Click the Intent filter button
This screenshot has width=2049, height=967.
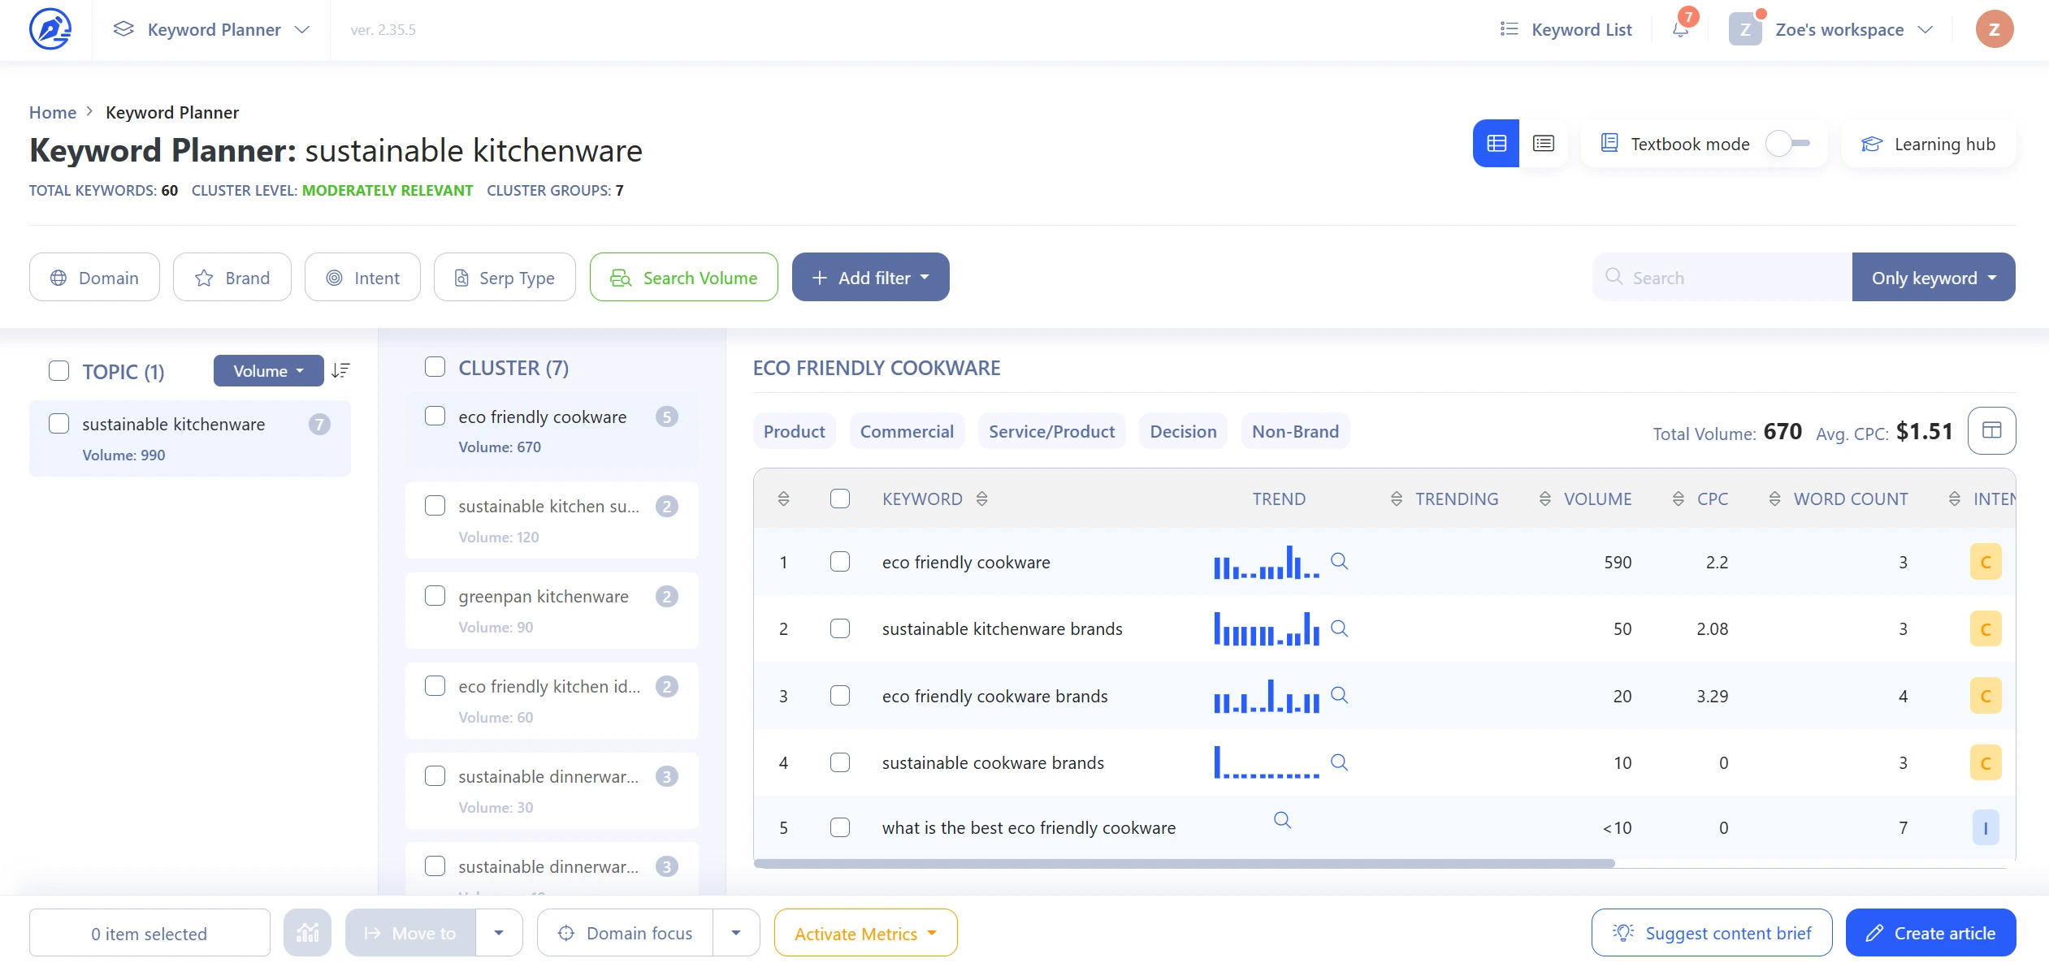pyautogui.click(x=362, y=277)
